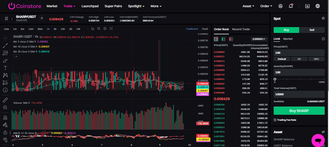Select the 15m chart interval
Viewport: 329px width, 147px height.
click(x=31, y=29)
